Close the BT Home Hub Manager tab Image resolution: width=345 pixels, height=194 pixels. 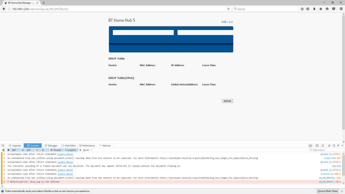[x=37, y=3]
